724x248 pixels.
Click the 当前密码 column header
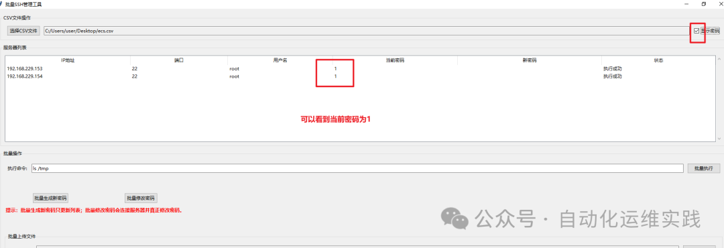click(x=395, y=60)
